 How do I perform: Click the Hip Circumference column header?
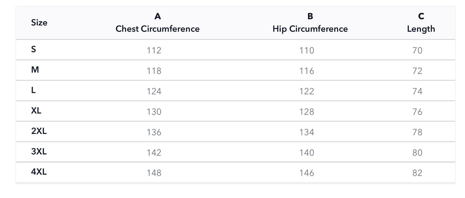click(x=310, y=29)
